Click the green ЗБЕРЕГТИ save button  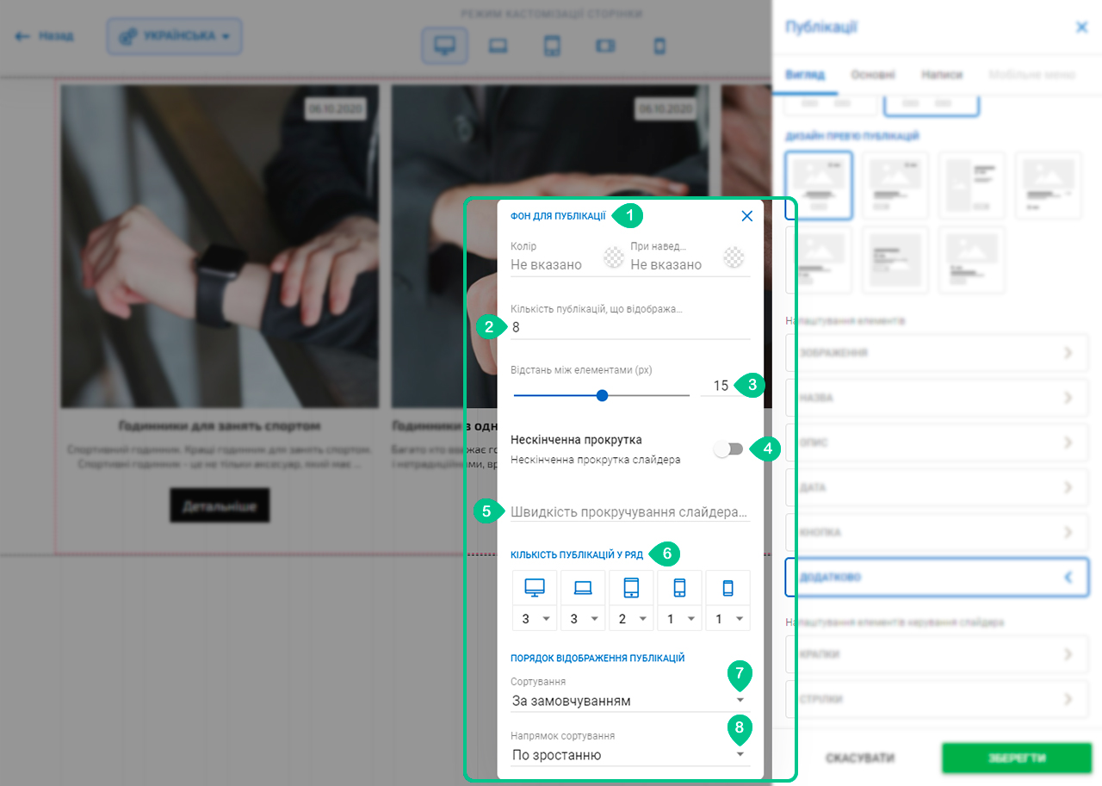click(1016, 758)
